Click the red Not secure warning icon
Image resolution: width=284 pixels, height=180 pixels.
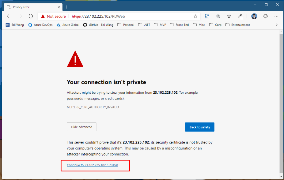point(43,16)
